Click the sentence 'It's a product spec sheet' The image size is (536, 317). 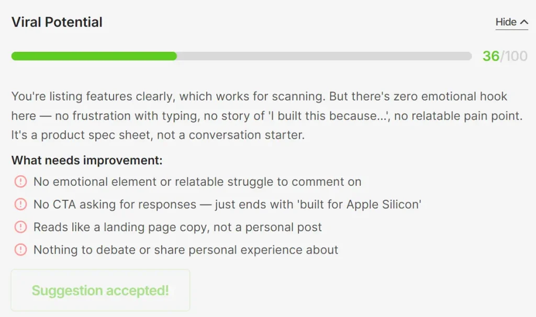[157, 134]
